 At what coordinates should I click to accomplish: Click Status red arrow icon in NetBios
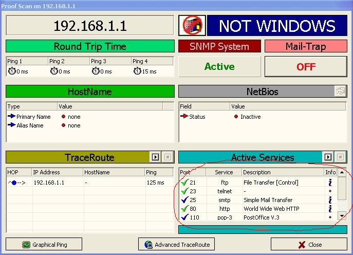184,116
